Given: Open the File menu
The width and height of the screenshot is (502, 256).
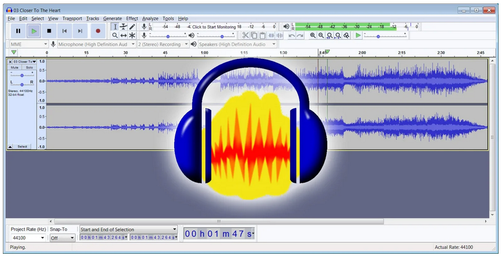Looking at the screenshot, I should tap(11, 19).
